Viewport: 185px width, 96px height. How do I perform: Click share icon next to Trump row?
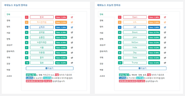click(x=165, y=63)
